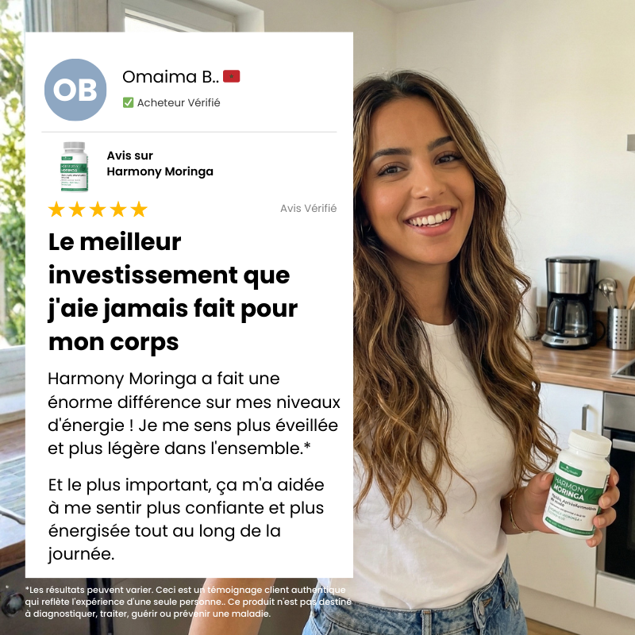Click the OB avatar circle
Image resolution: width=635 pixels, height=635 pixels.
click(x=75, y=90)
